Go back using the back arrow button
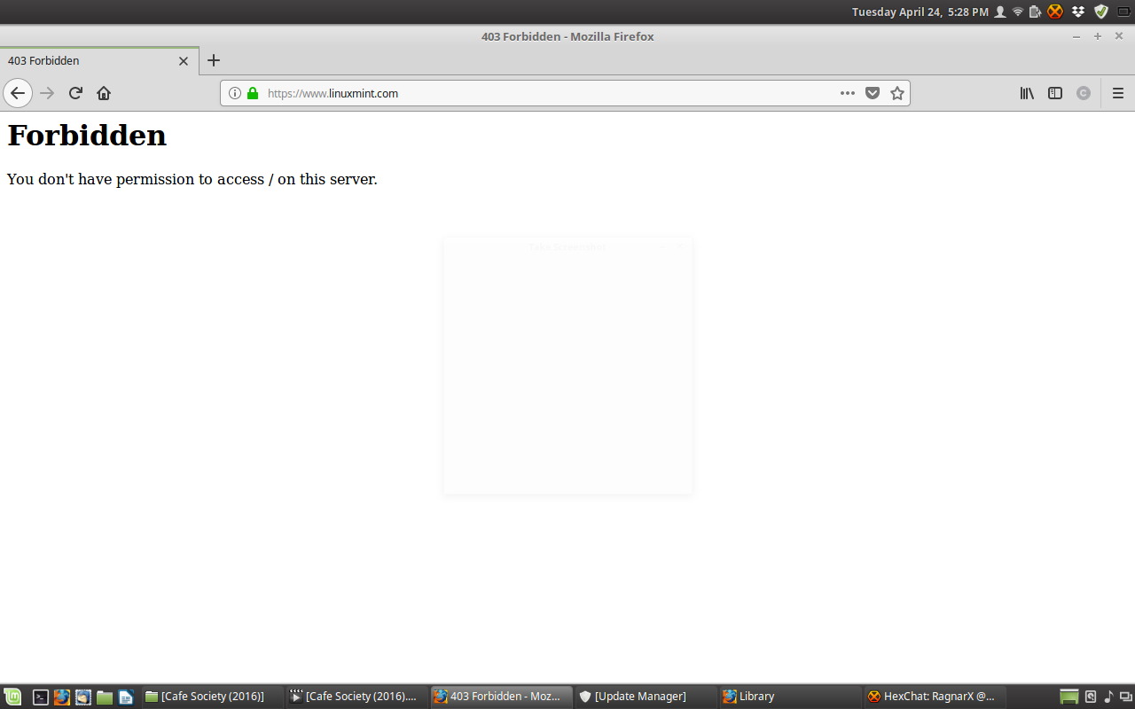 pos(18,93)
